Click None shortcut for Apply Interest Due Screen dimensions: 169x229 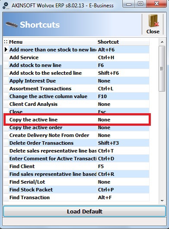pyautogui.click(x=123, y=81)
